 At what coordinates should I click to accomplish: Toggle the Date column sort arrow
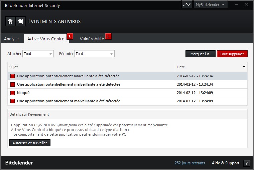(244, 67)
